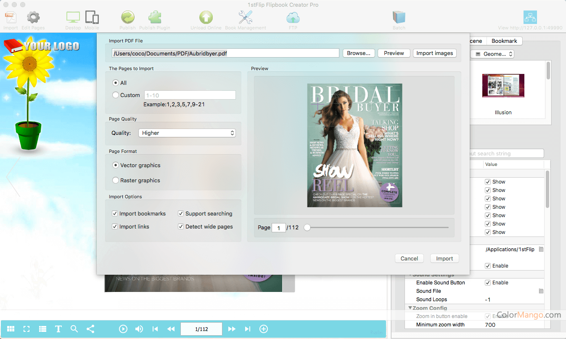
Task: Click the share icon in bottom bar
Action: (90, 329)
